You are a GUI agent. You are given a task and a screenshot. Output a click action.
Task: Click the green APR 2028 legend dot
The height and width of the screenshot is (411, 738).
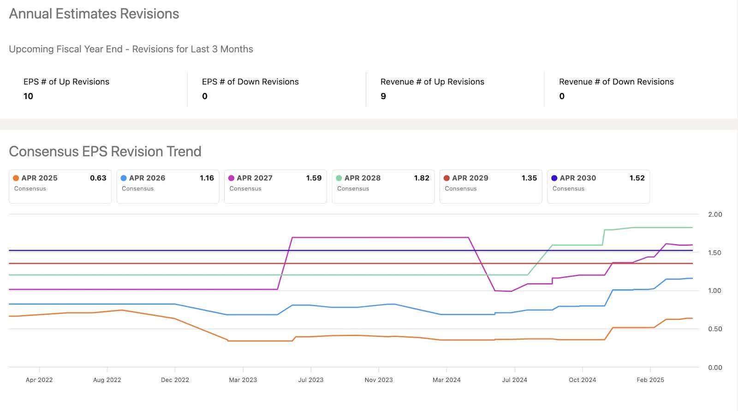(x=339, y=178)
